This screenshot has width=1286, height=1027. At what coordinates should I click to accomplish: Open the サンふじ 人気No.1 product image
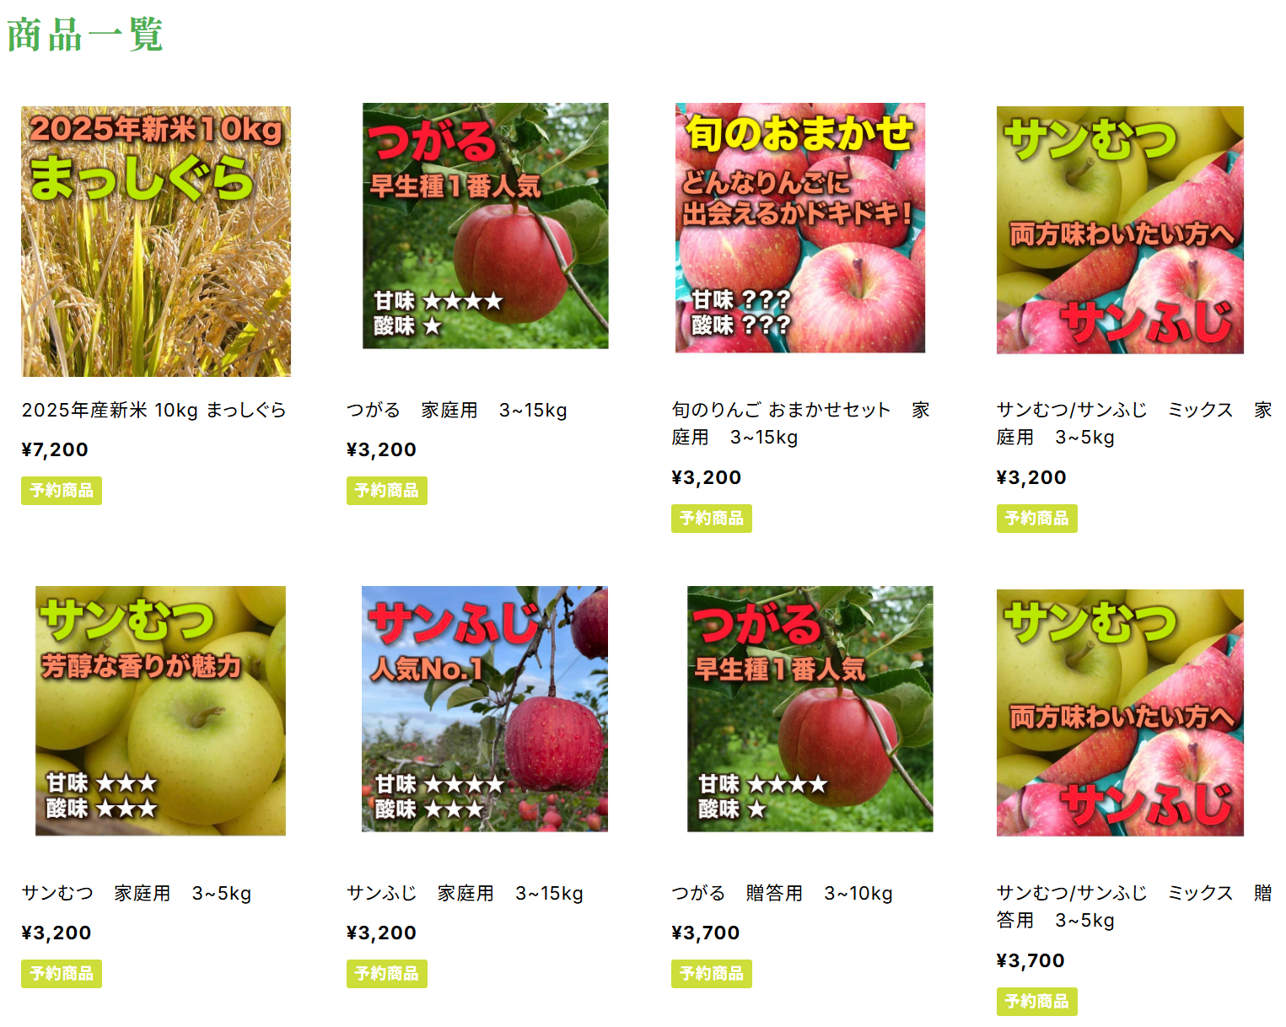485,709
